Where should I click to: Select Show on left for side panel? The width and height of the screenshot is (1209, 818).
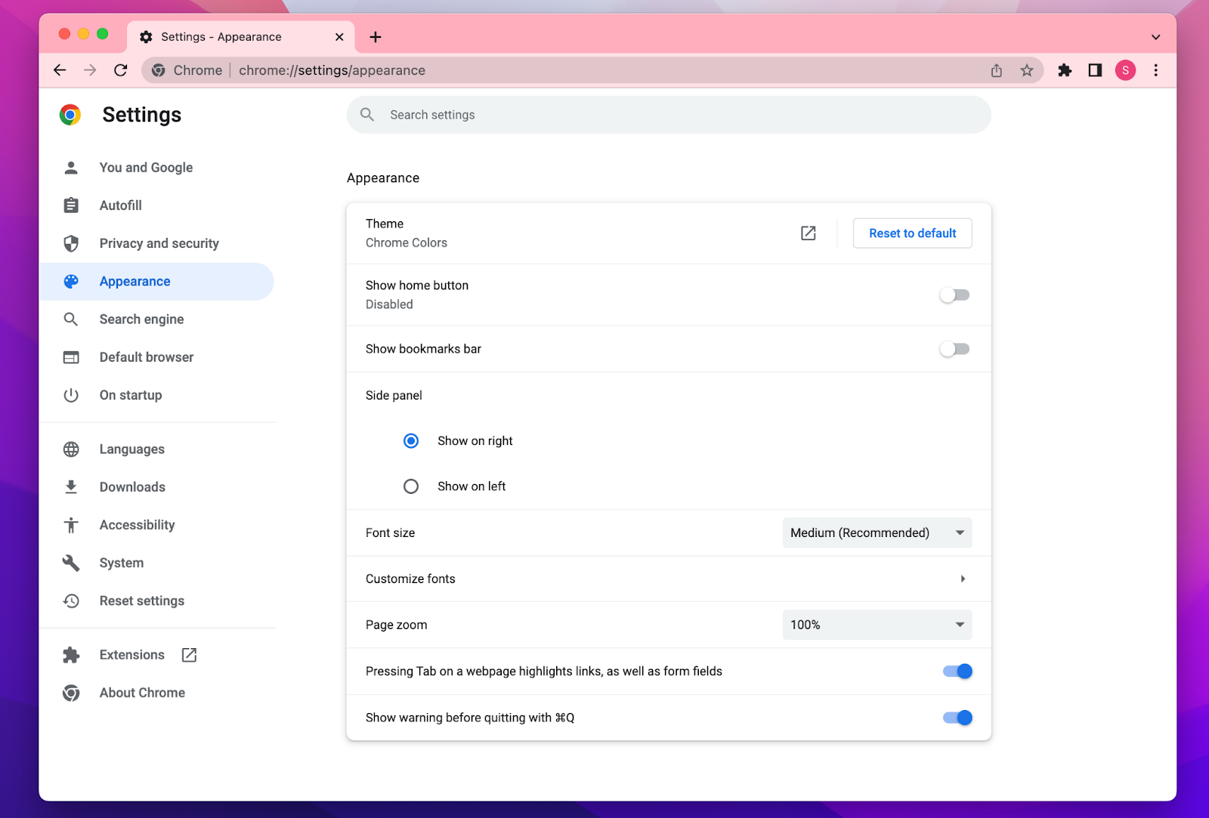click(411, 486)
